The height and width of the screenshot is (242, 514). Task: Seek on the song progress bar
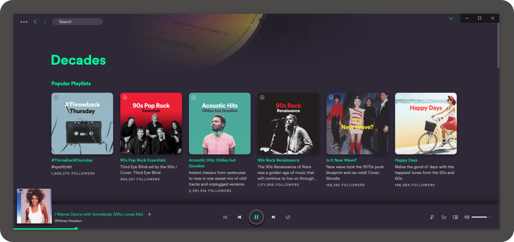coord(256,229)
